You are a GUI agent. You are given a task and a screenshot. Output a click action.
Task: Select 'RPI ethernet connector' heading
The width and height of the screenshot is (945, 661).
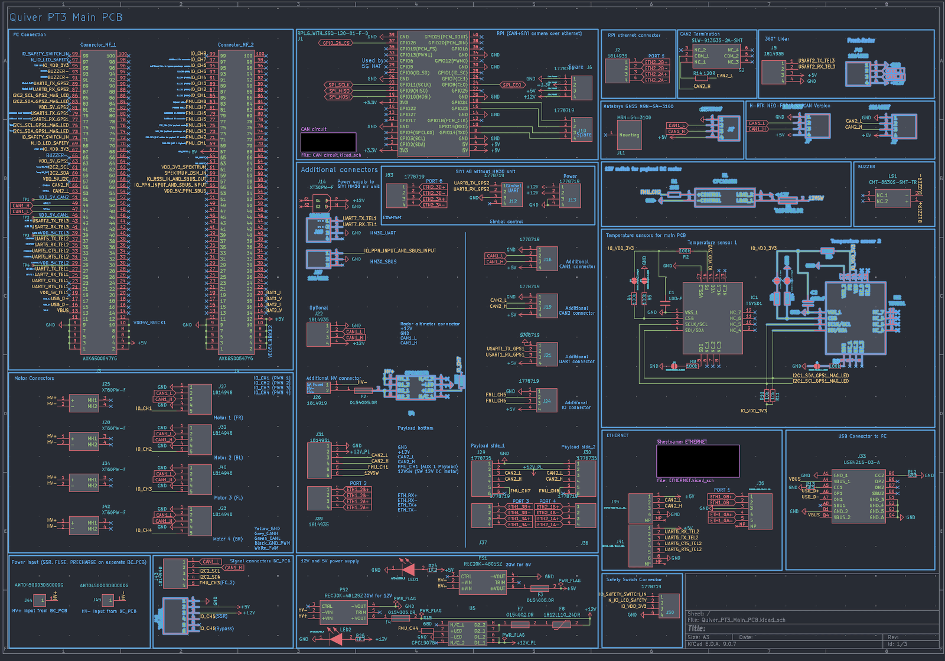(x=634, y=35)
